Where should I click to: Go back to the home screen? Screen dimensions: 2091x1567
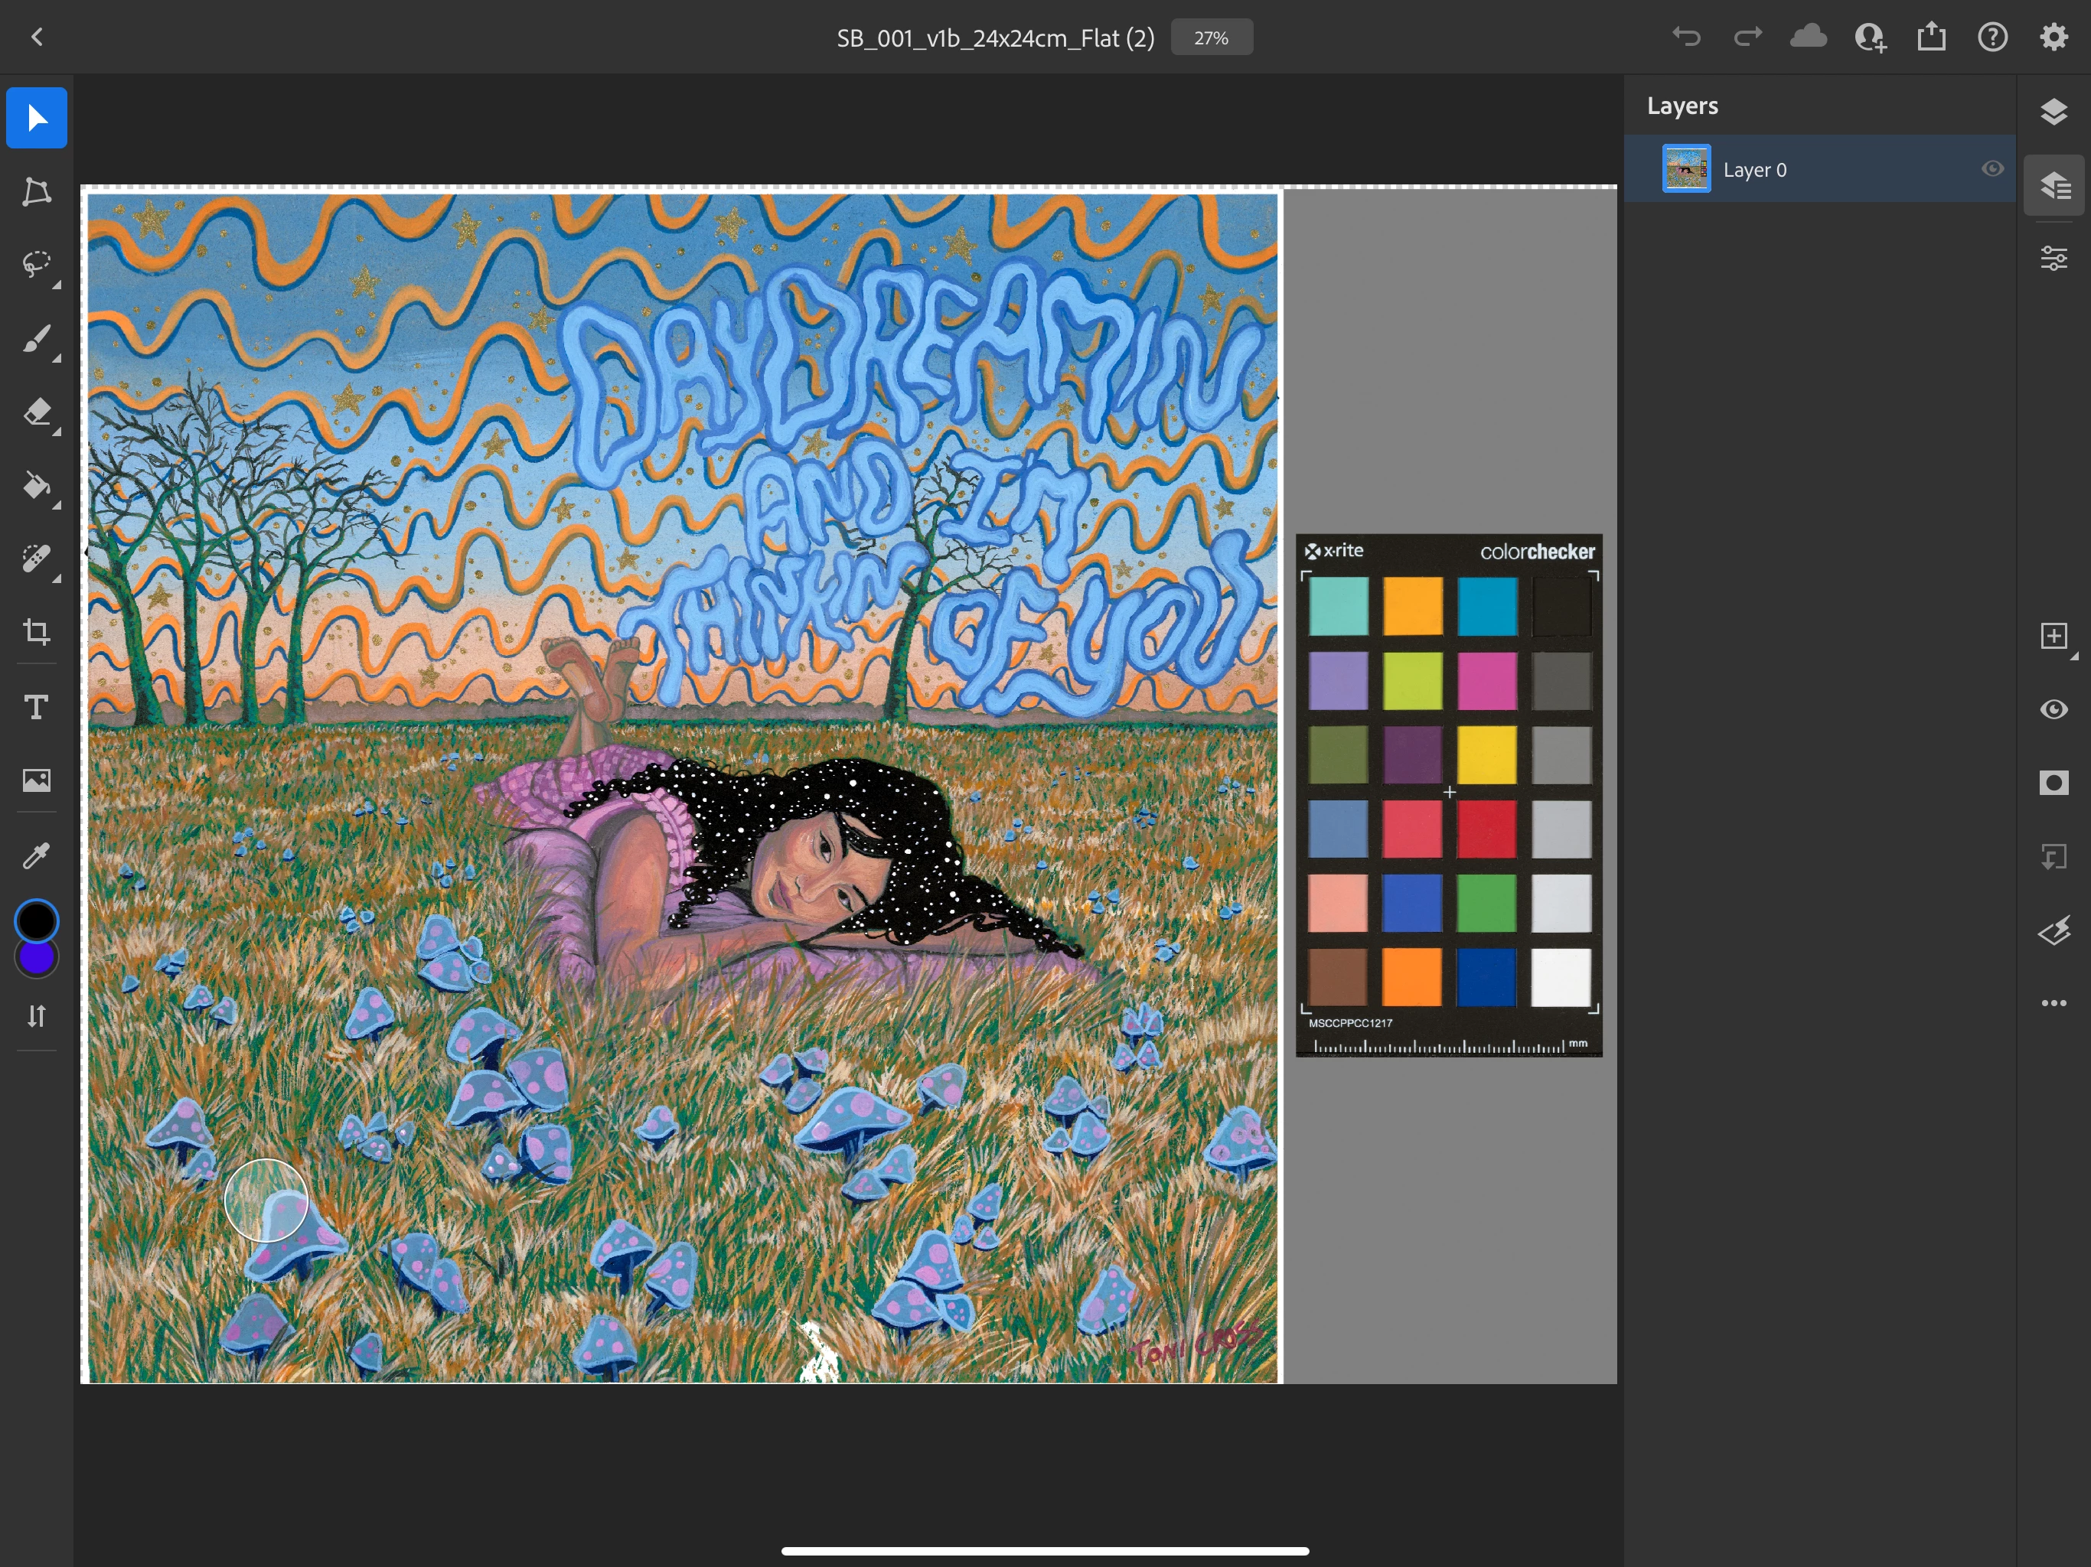pyautogui.click(x=37, y=37)
